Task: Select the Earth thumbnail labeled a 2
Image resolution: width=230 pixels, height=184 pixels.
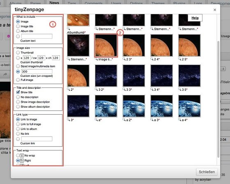Action: tap(134, 106)
